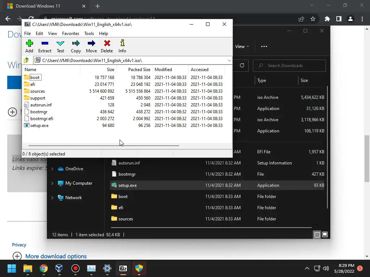
Task: Click the Copy toolbar icon in 7-Zip
Action: click(76, 46)
